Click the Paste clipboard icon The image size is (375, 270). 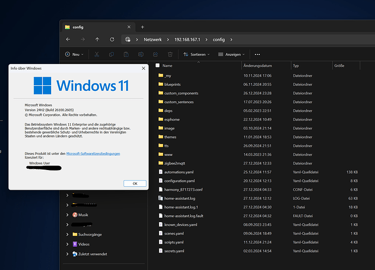pyautogui.click(x=126, y=54)
